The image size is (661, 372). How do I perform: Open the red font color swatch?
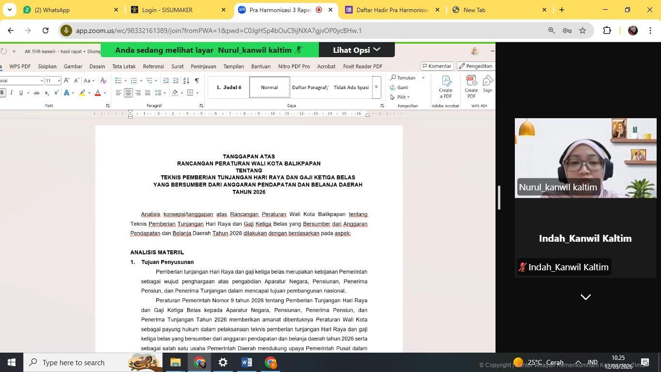[x=98, y=93]
